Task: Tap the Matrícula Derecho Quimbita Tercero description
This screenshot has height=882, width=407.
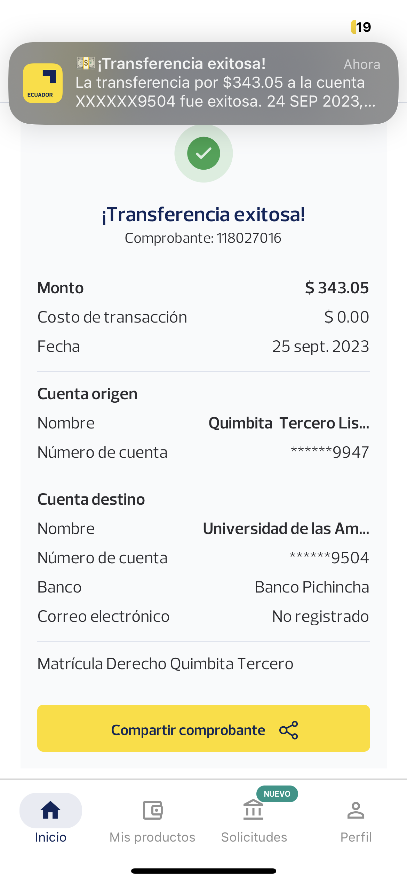Action: pos(165,664)
